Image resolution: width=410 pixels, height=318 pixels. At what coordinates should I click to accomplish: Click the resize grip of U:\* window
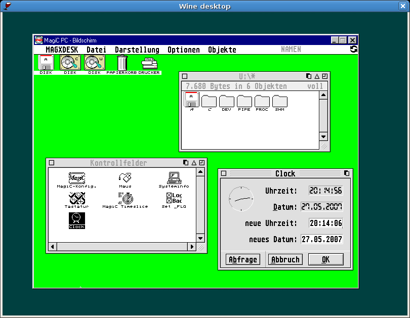324,146
